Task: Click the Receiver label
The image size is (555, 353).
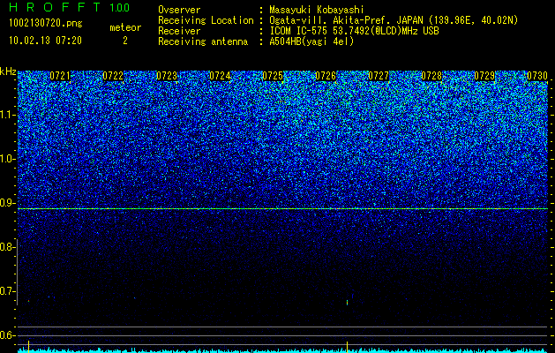Action: (x=179, y=31)
